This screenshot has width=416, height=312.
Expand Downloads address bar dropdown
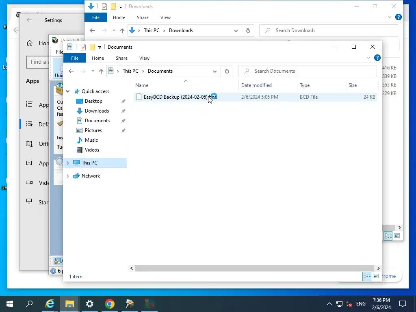click(236, 30)
